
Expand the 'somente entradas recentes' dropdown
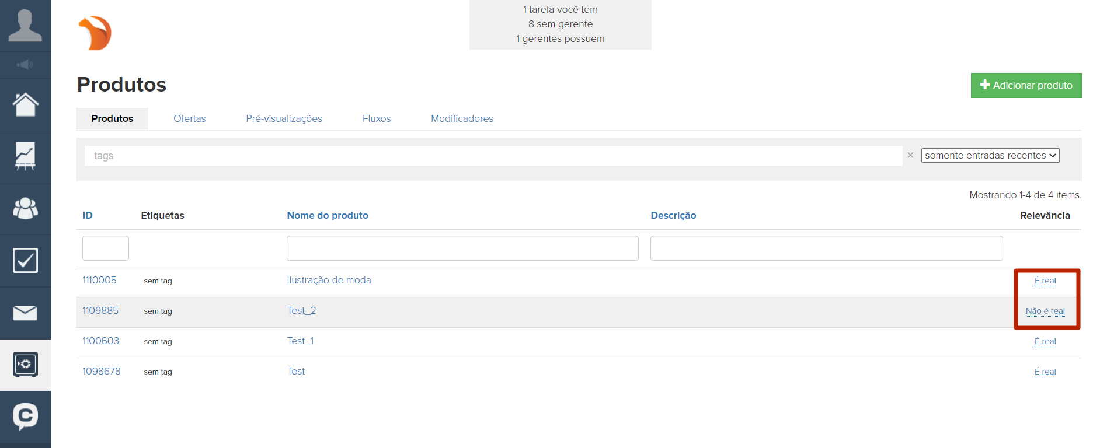[x=990, y=155]
